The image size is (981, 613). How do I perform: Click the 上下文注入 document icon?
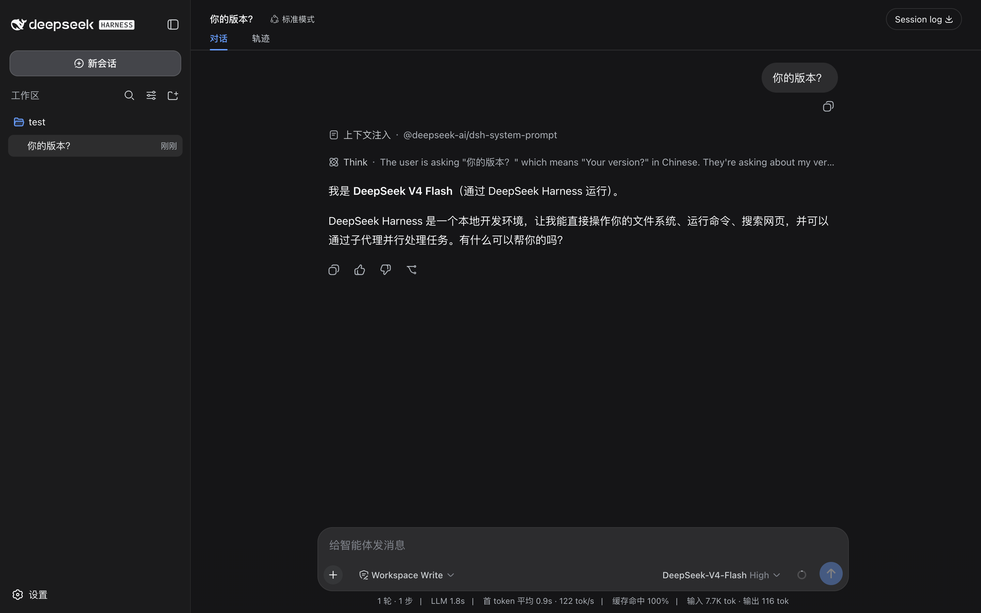click(333, 135)
